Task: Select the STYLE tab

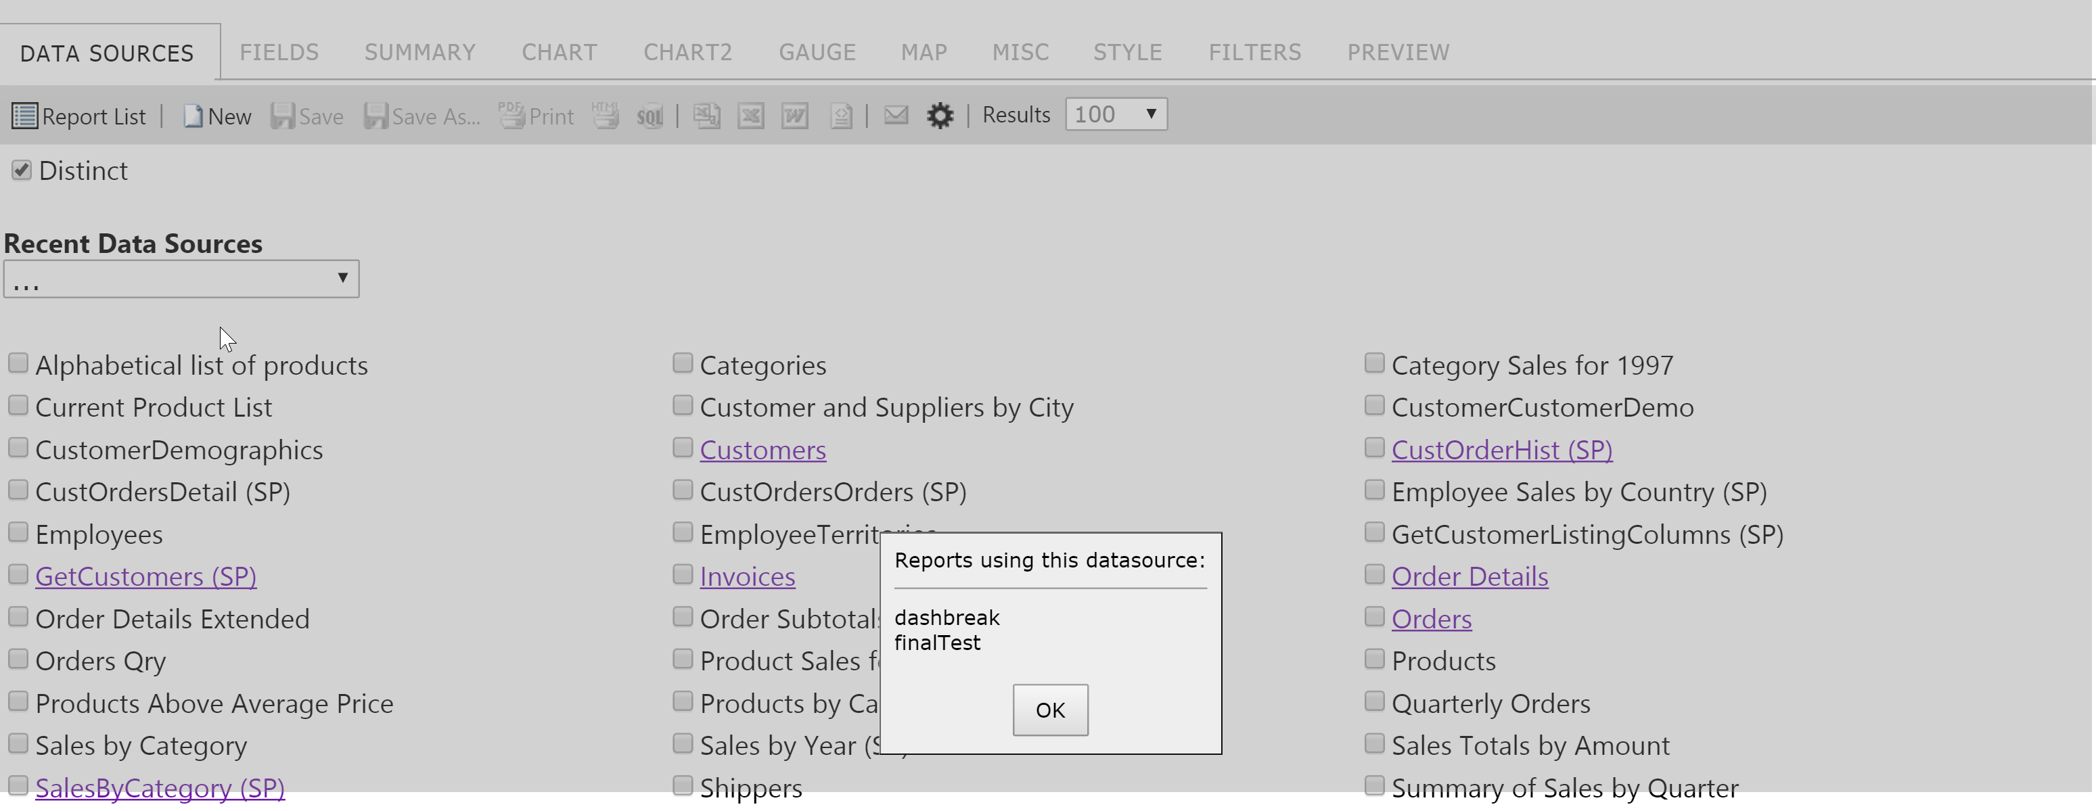Action: coord(1128,53)
